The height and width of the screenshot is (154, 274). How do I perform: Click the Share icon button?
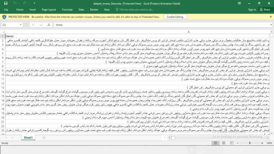point(265,10)
